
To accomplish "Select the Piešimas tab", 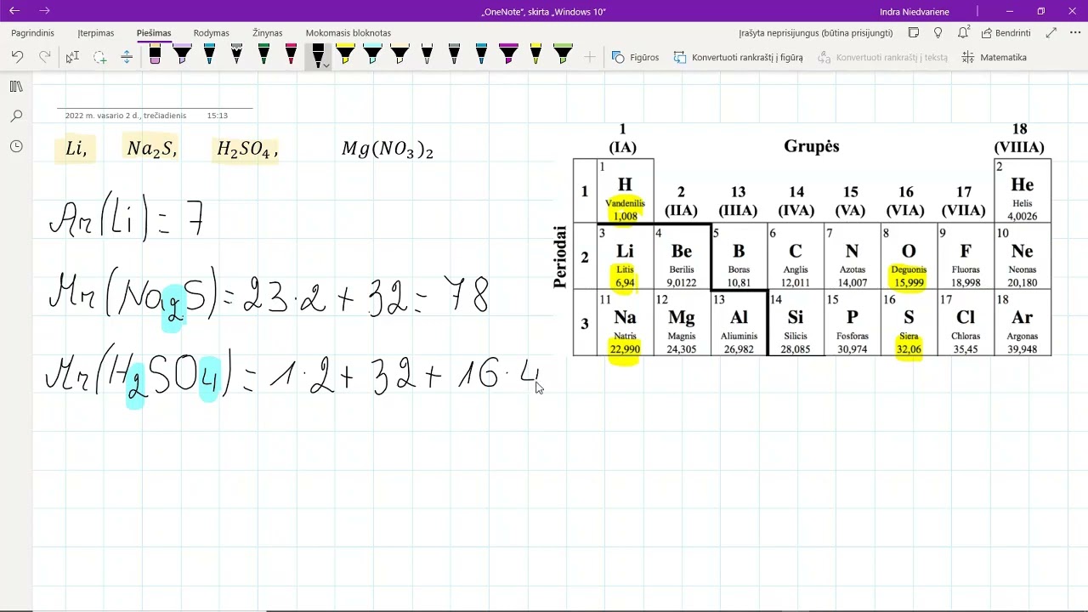I will tap(154, 33).
